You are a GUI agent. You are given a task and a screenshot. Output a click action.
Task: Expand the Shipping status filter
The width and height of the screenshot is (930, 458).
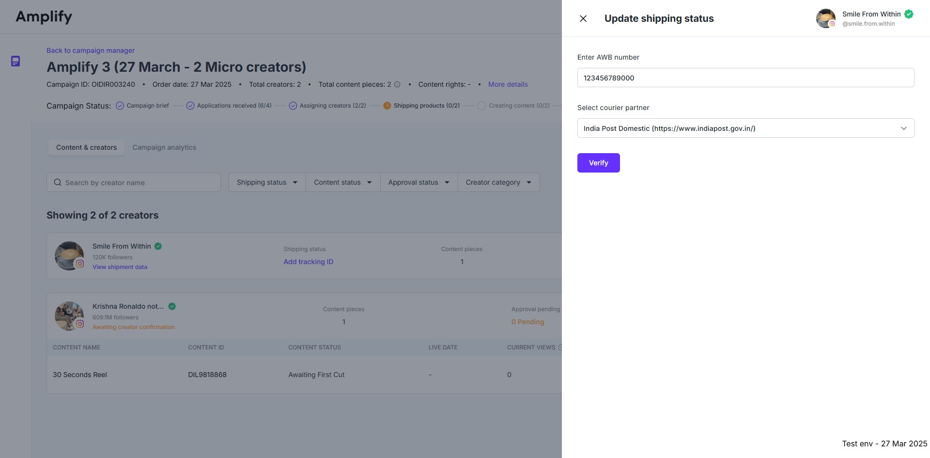pos(267,183)
